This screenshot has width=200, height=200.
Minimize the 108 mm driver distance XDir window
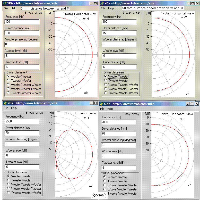[91, 3]
